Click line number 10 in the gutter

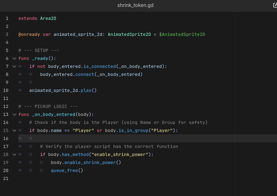6,91
